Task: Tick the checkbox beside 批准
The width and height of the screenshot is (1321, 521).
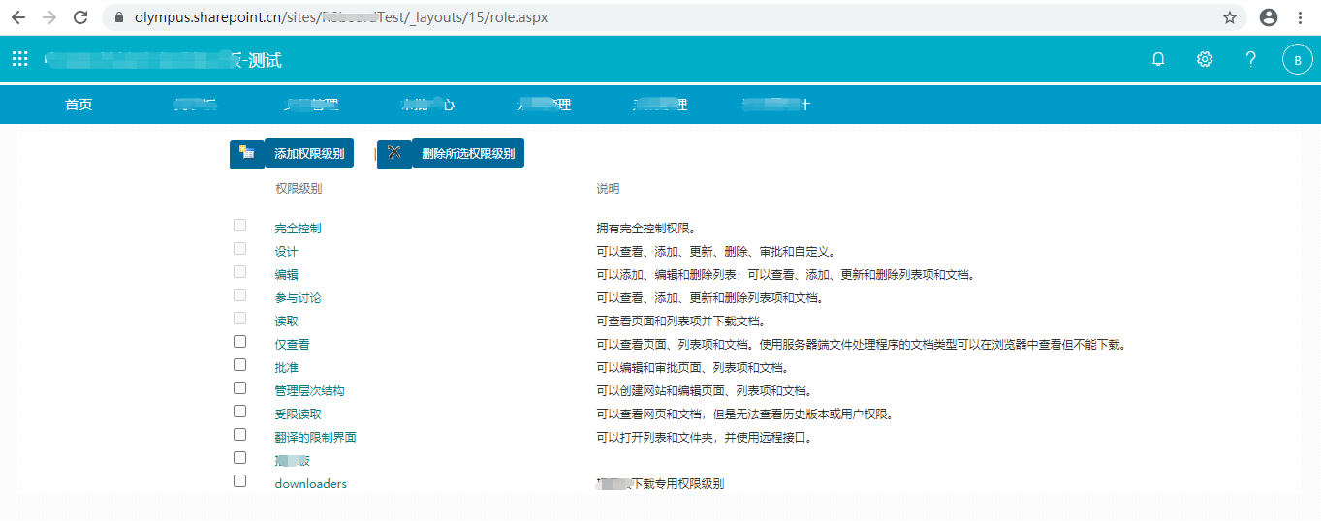Action: 239,365
